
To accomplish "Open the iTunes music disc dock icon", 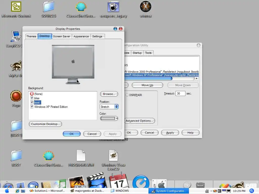I will 60,184.
